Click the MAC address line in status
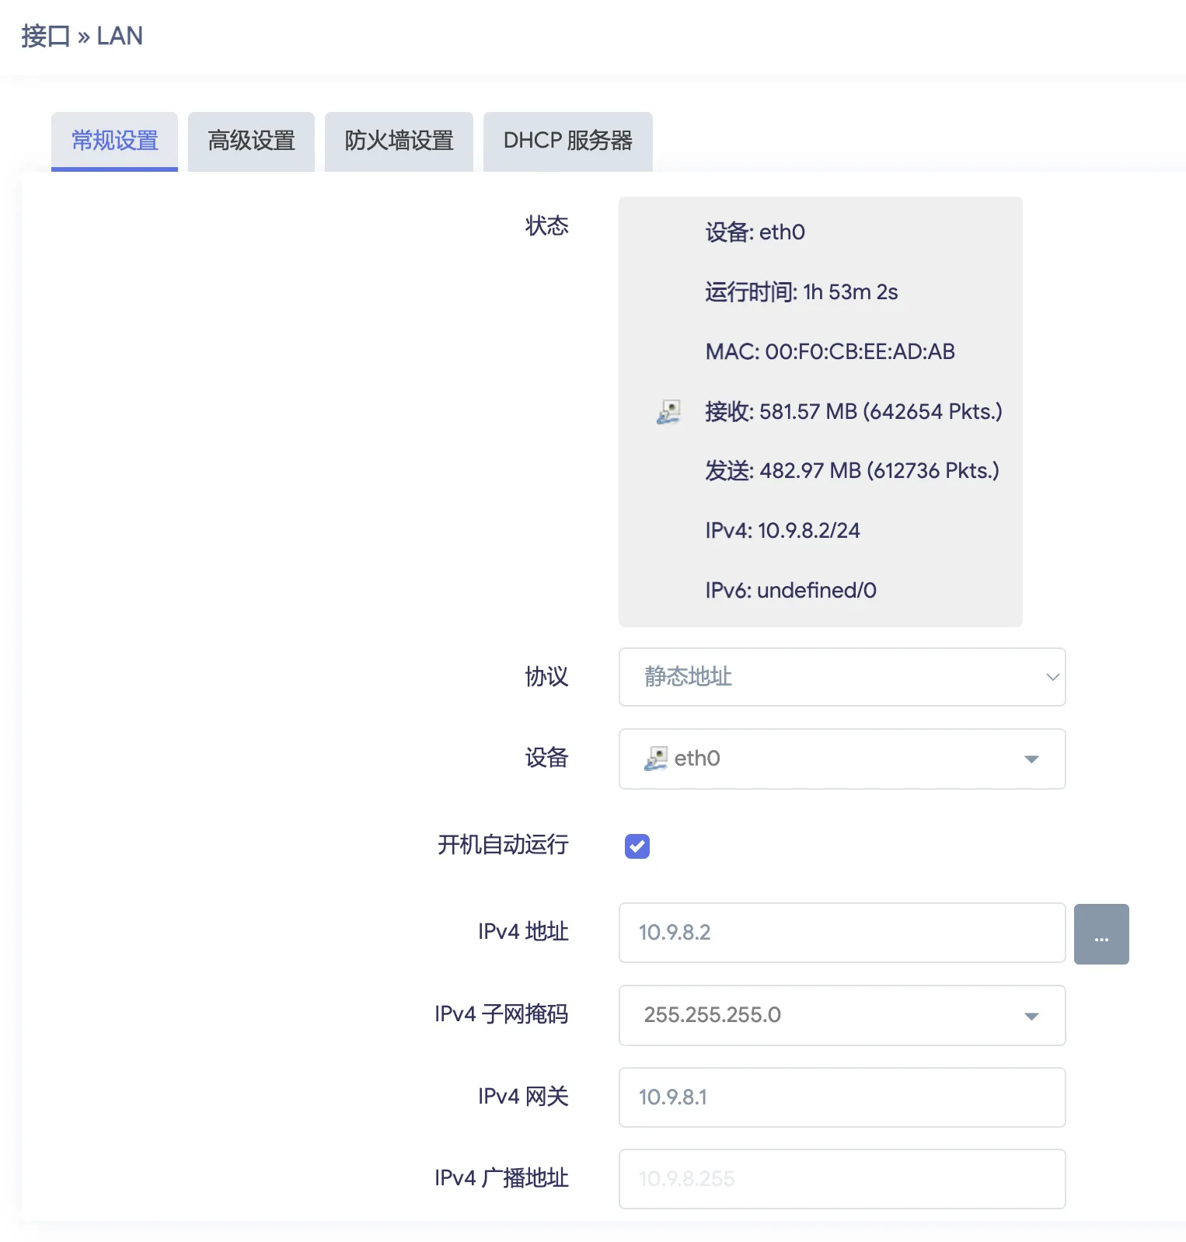The height and width of the screenshot is (1242, 1186). click(x=829, y=352)
